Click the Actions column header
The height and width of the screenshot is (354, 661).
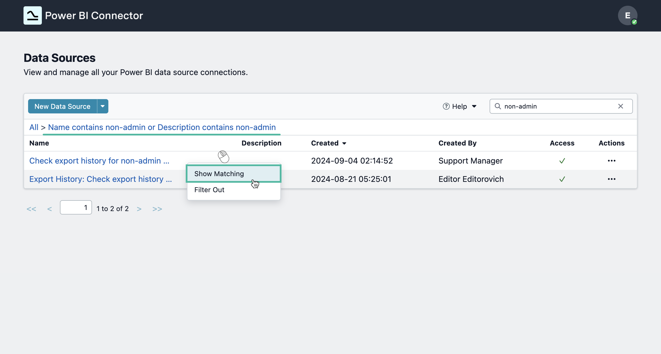click(611, 143)
